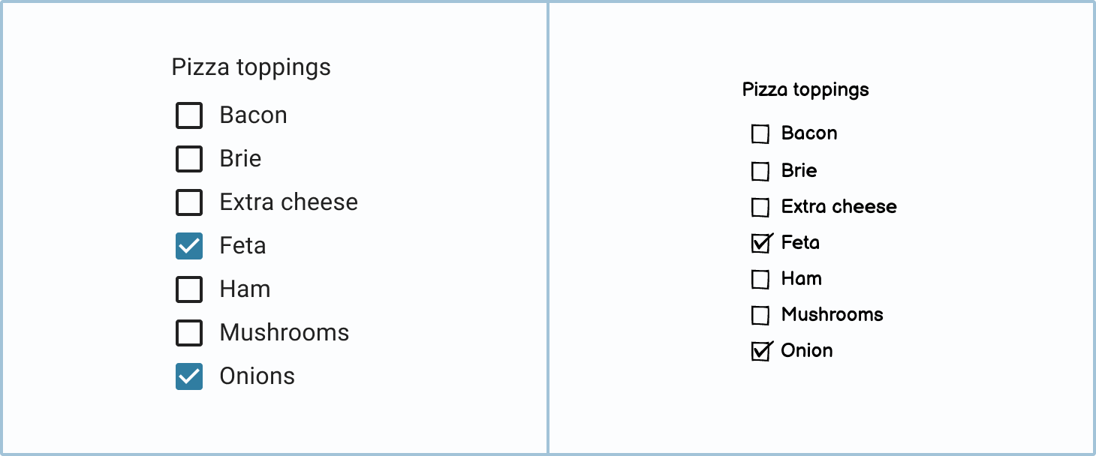This screenshot has height=456, width=1096.
Task: Check the Ham checkbox in the sketch-style list
Action: point(760,278)
